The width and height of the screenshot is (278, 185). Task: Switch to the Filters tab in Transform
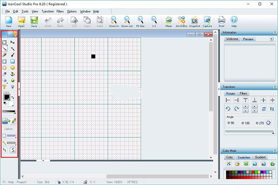243,93
